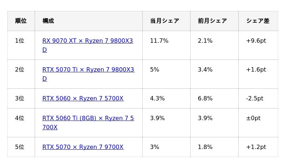Image resolution: width=292 pixels, height=168 pixels.
Task: Click the -2.5pt share difference cell
Action: (254, 99)
